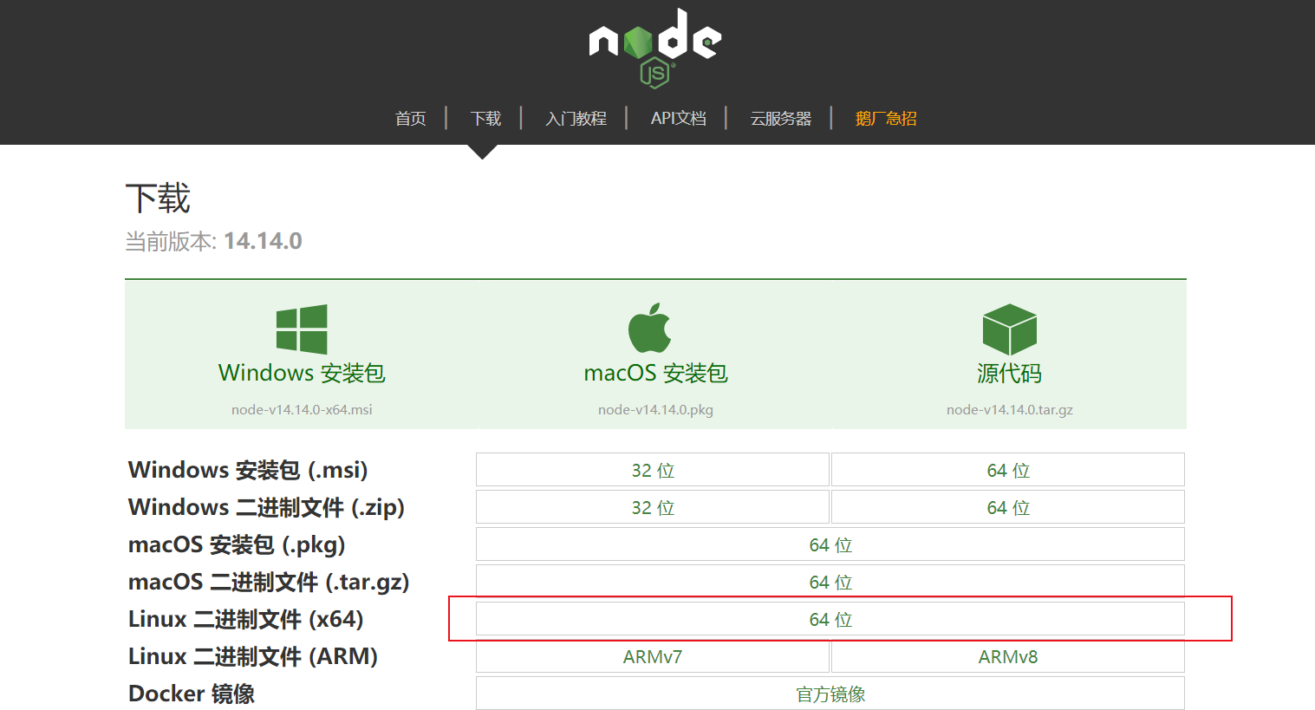Download the ARMv7 Linux binary
This screenshot has height=710, width=1315.
[653, 656]
